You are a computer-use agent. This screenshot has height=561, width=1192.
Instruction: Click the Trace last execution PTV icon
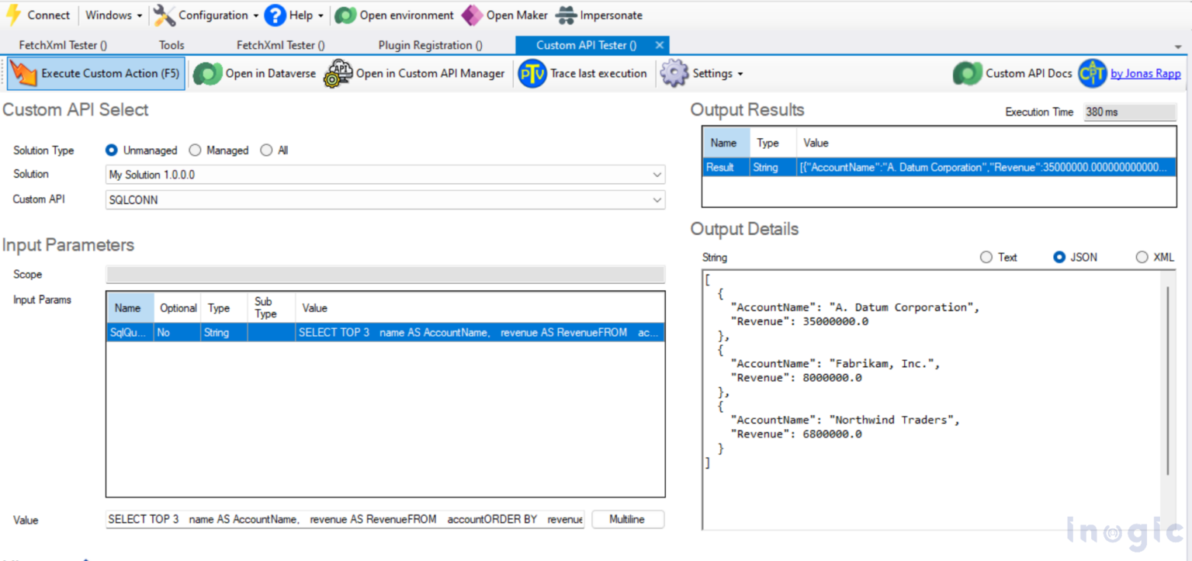pyautogui.click(x=532, y=74)
